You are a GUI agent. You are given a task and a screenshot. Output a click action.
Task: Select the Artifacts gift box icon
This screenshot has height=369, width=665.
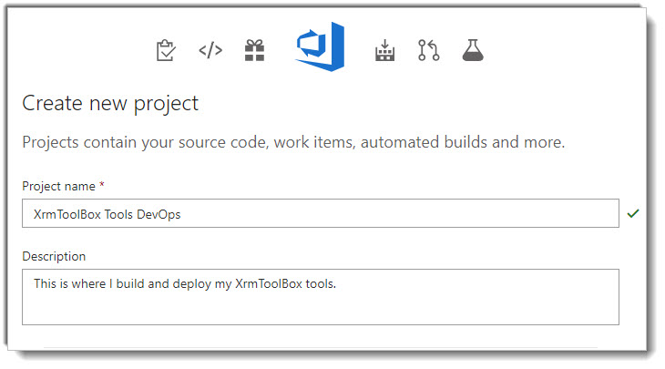(x=254, y=50)
